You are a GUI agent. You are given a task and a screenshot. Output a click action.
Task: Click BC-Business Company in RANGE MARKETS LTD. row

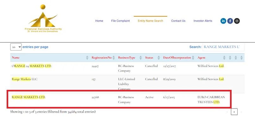click(126, 100)
